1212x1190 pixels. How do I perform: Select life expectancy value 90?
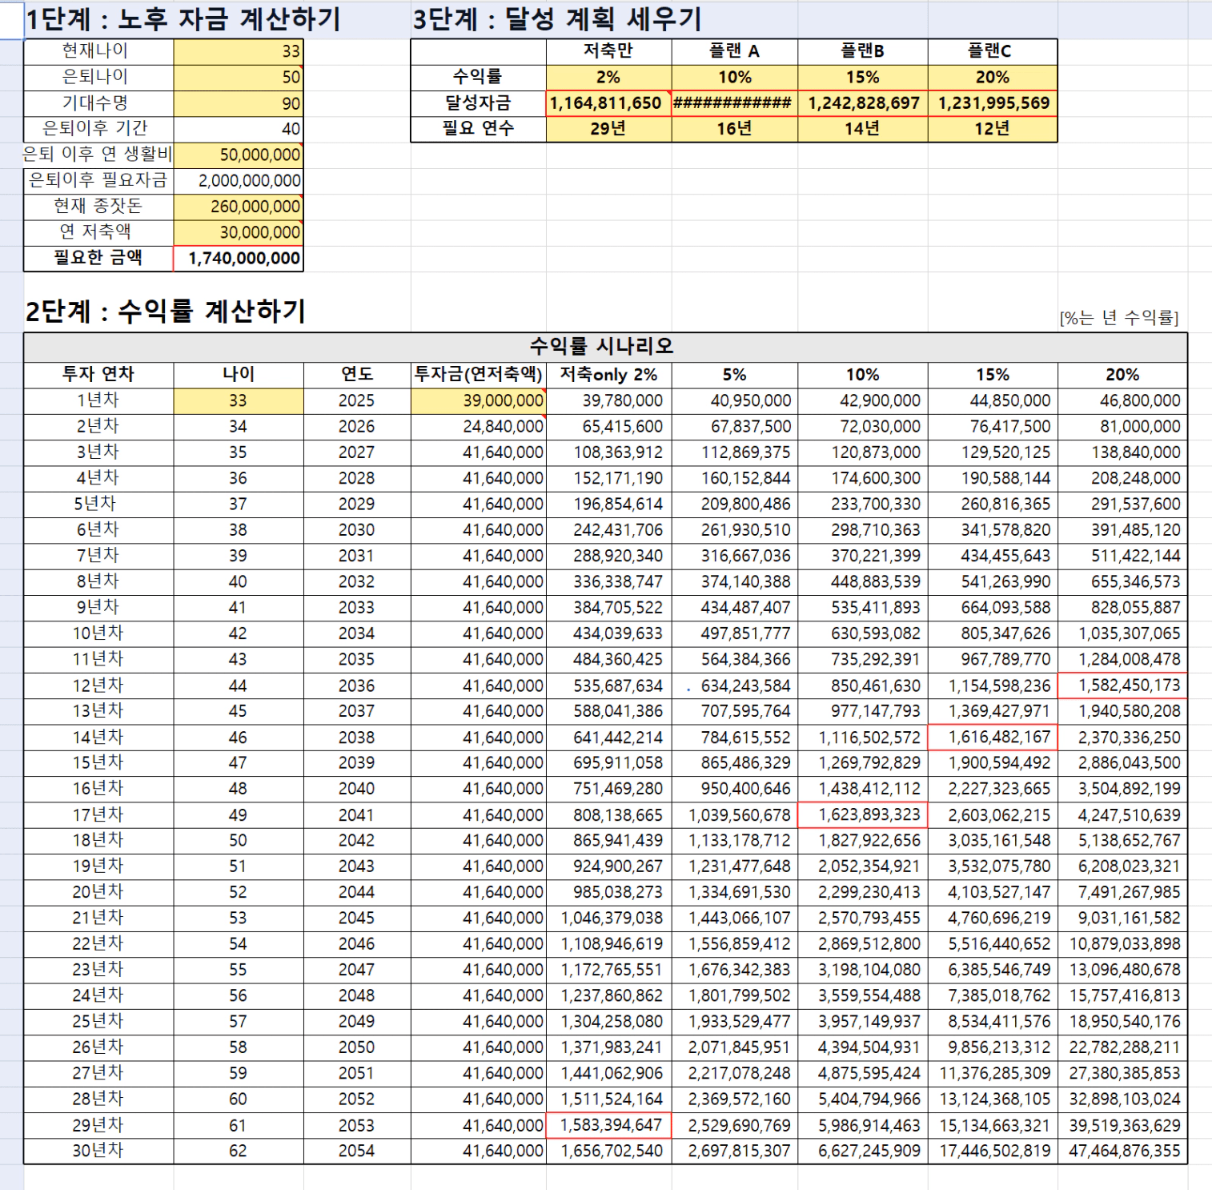[238, 103]
